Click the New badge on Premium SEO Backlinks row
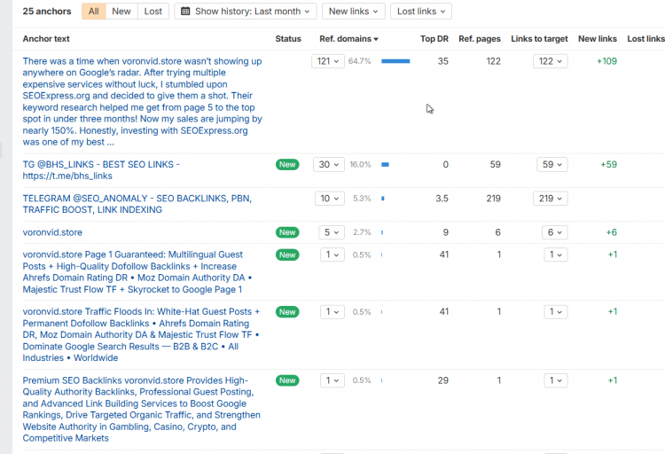 tap(287, 380)
